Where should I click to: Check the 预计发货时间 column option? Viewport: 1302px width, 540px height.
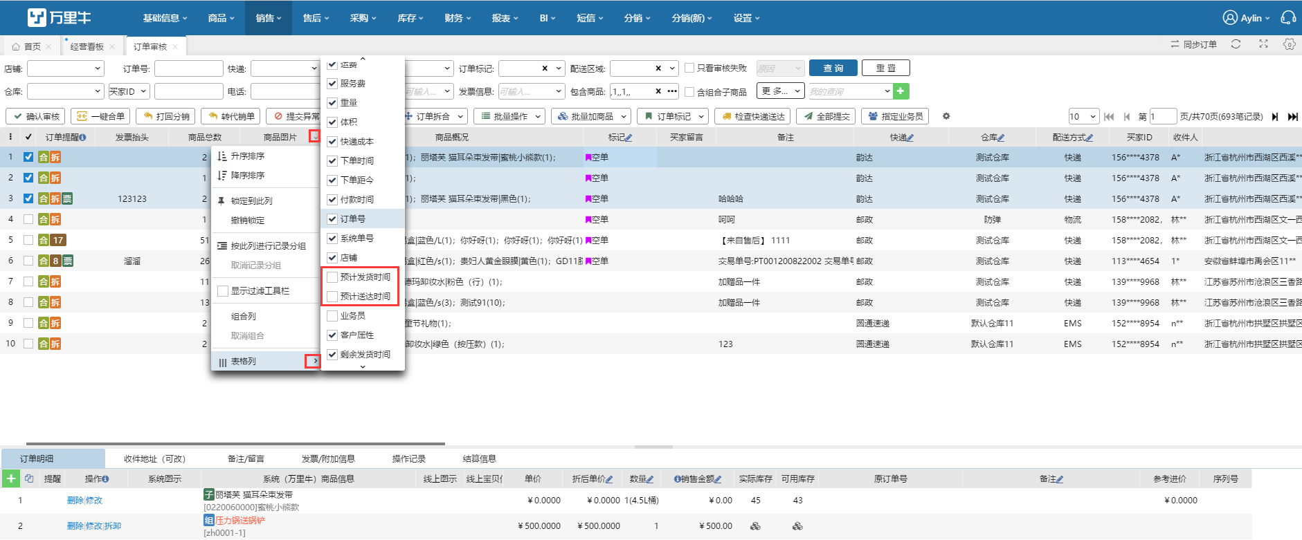[332, 277]
